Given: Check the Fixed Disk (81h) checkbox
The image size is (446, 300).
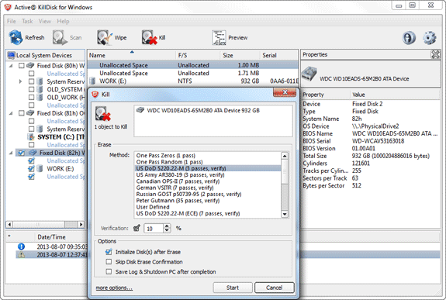Looking at the screenshot, I should coord(22,113).
